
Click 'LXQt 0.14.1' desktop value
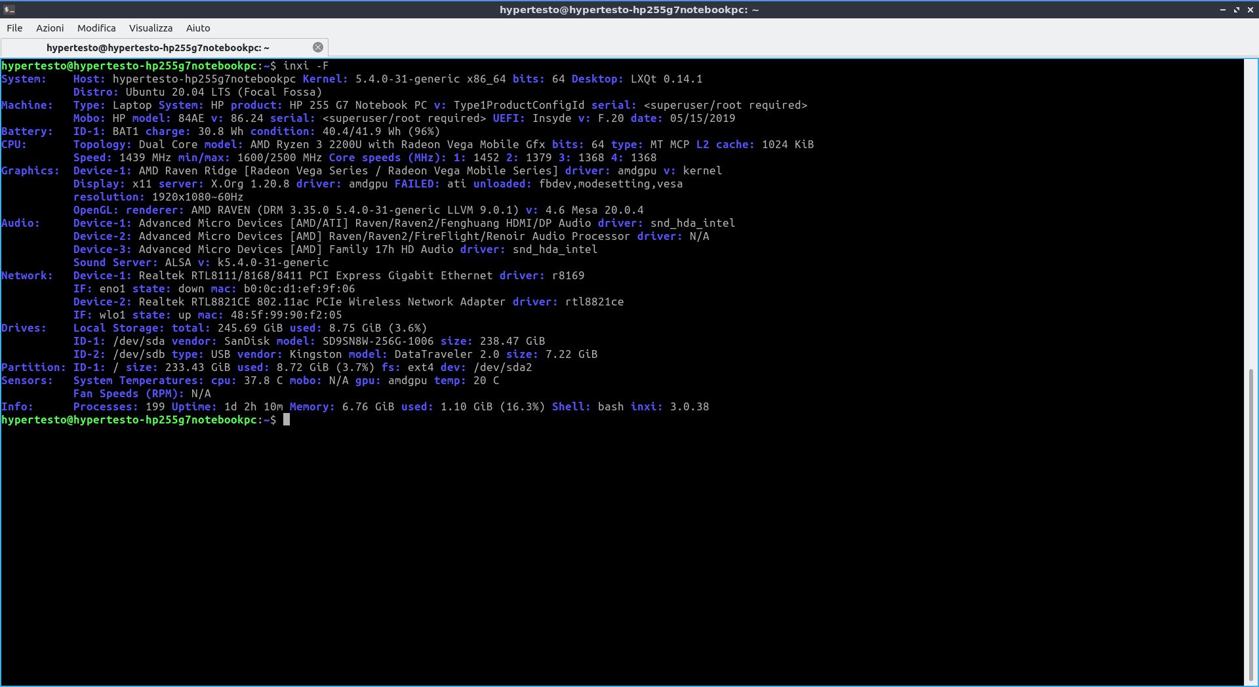pyautogui.click(x=666, y=79)
